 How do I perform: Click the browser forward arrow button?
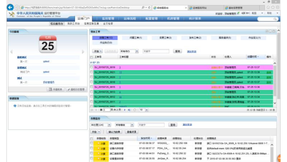click(x=17, y=8)
